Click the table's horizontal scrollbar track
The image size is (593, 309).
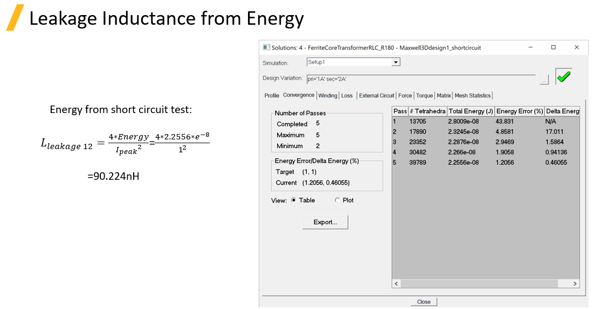[x=485, y=284]
